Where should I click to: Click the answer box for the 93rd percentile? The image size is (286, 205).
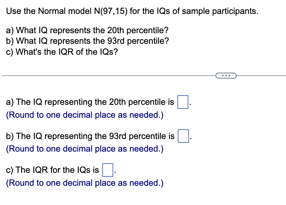183,135
